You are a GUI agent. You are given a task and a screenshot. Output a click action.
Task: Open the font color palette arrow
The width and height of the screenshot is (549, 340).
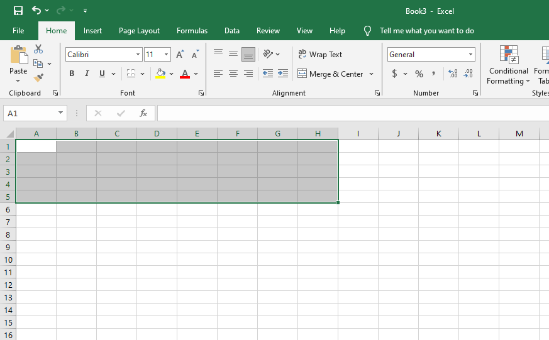coord(196,74)
